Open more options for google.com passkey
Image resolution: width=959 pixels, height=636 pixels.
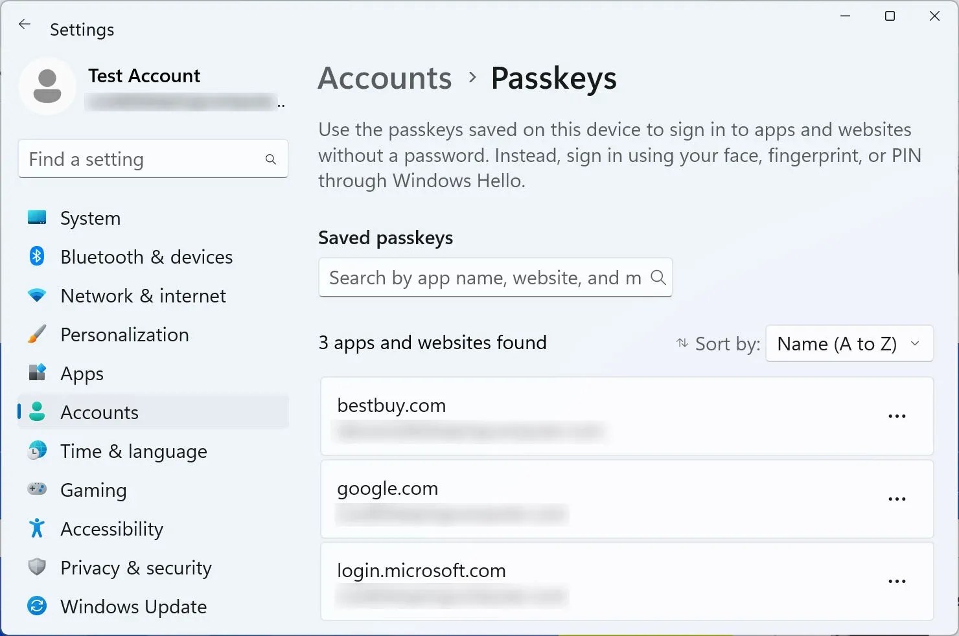[x=897, y=499]
